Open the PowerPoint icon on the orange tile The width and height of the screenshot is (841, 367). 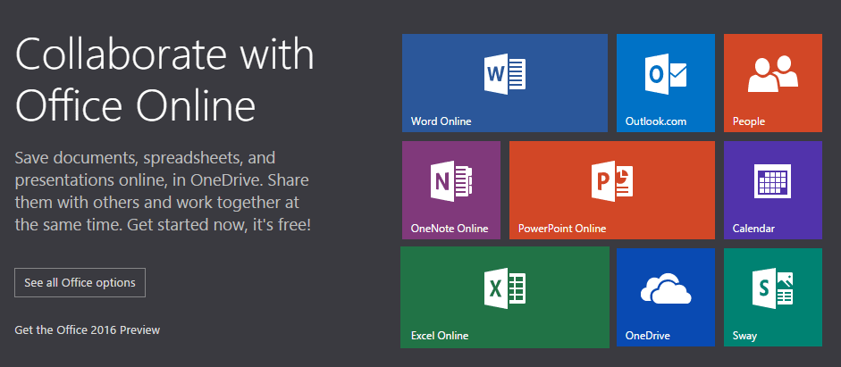[611, 181]
